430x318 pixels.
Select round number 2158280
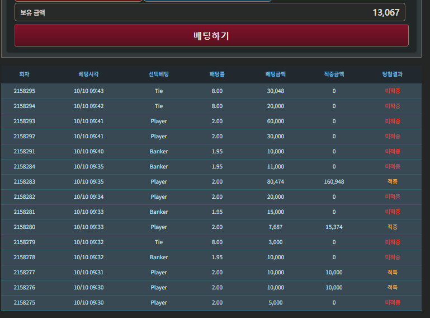click(25, 227)
